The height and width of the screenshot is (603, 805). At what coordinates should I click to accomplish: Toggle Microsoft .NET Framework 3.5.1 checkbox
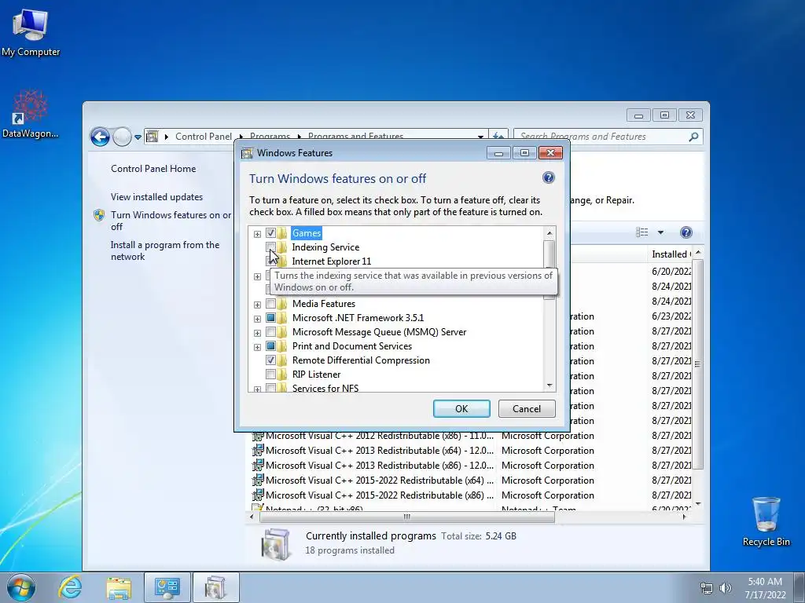[x=270, y=318]
